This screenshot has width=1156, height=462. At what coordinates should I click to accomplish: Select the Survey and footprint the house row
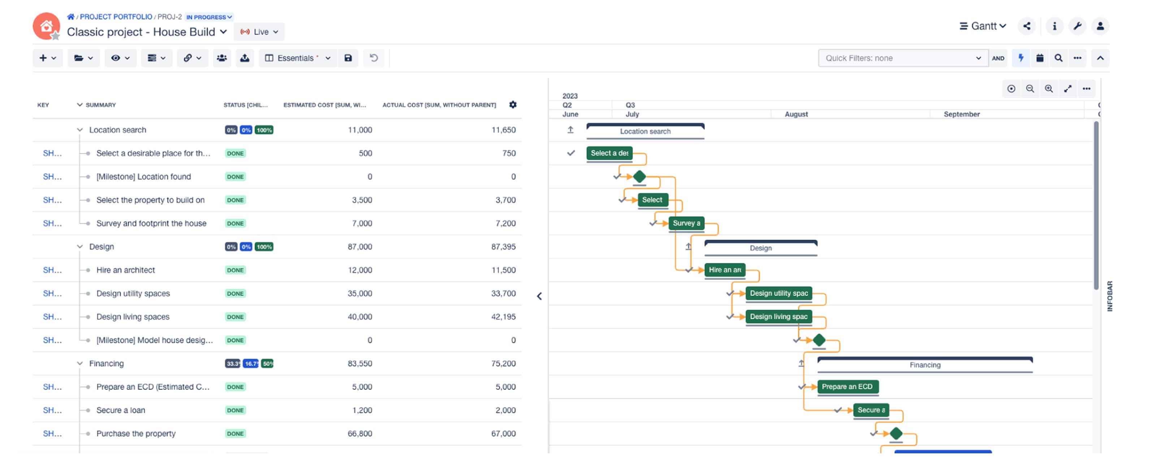pos(277,223)
